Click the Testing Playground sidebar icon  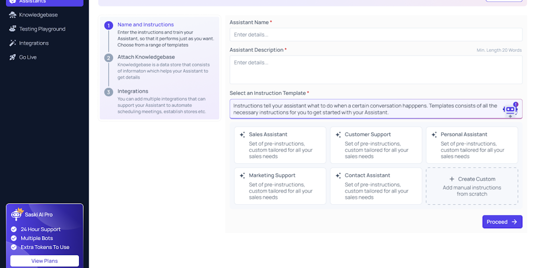pos(13,29)
